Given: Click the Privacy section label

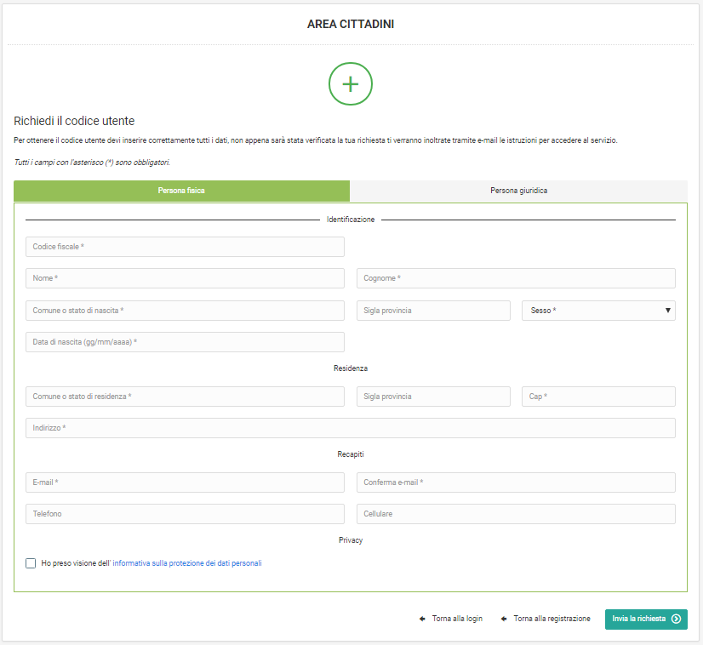Looking at the screenshot, I should click(x=350, y=540).
